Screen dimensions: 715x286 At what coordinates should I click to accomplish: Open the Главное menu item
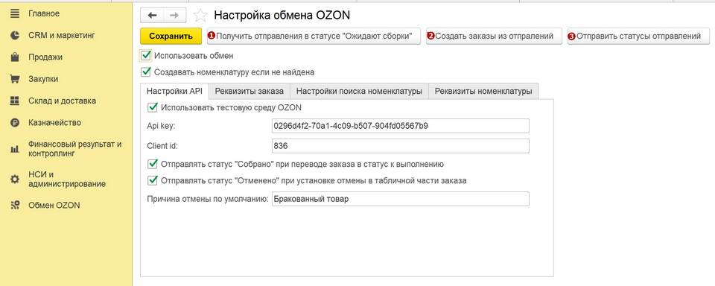pos(44,13)
